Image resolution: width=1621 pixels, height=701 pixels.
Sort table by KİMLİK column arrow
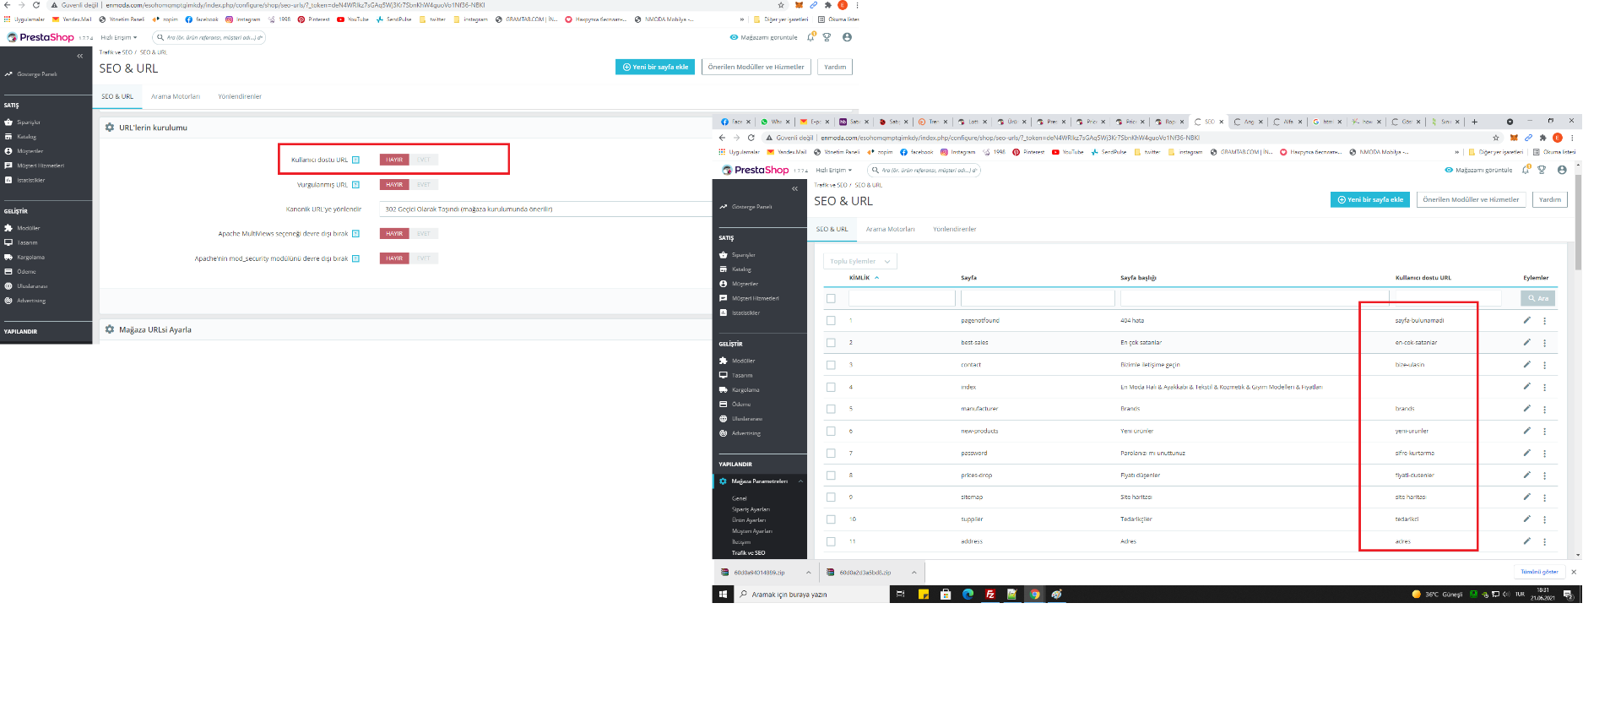876,277
